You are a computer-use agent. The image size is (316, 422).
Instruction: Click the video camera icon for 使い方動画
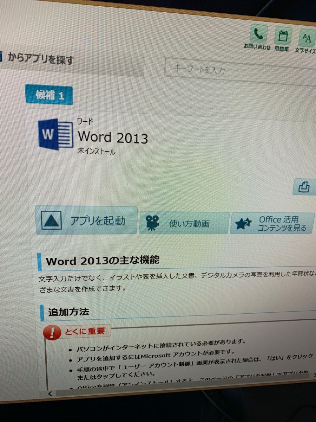pyautogui.click(x=152, y=223)
